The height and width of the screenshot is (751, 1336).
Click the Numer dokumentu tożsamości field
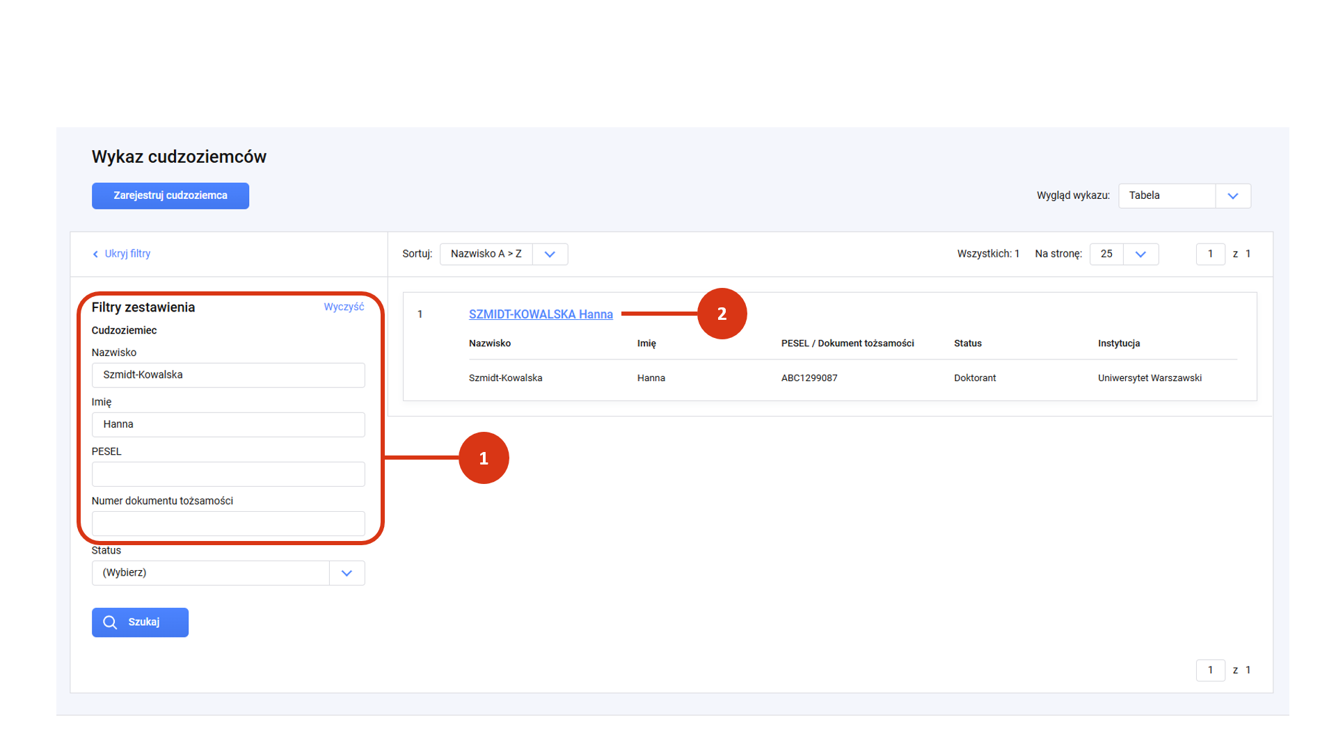pyautogui.click(x=228, y=524)
